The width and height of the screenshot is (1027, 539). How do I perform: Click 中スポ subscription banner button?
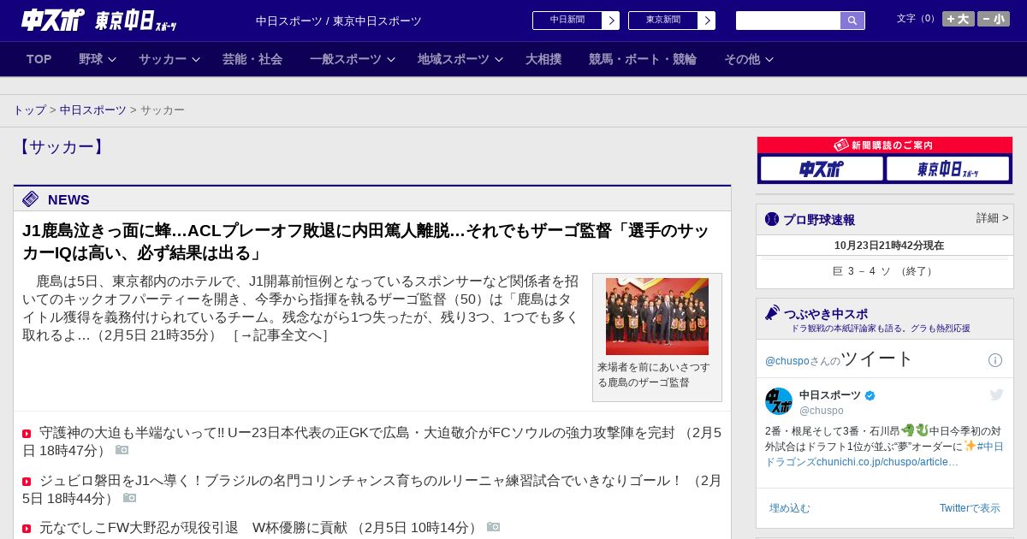(822, 169)
